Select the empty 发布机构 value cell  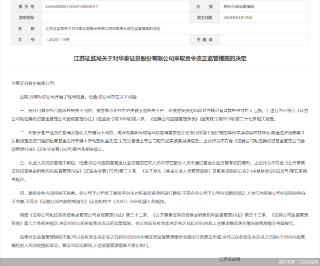pos(115,17)
